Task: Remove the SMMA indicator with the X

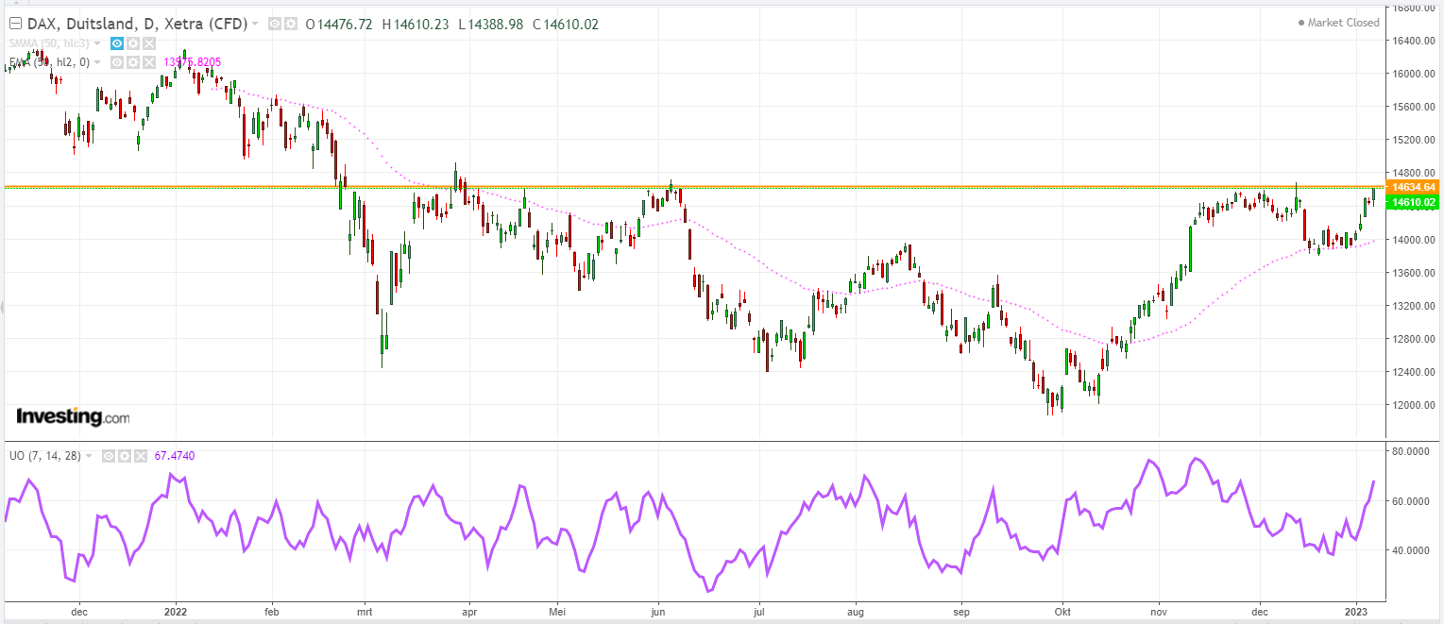Action: 149,43
